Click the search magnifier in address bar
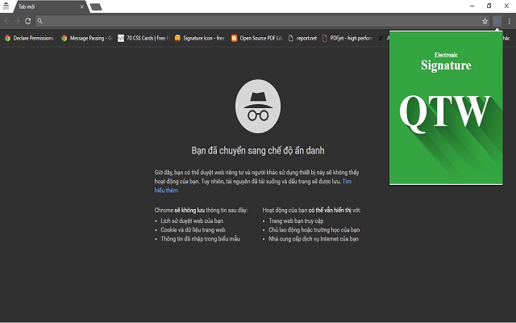This screenshot has width=516, height=323. [40, 21]
